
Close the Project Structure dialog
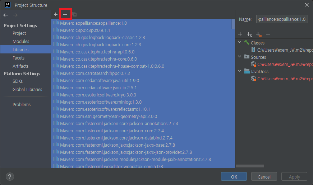(x=307, y=5)
